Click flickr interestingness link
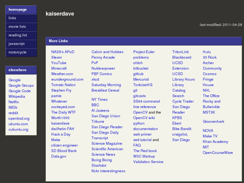The width and height of the screenshot is (244, 183). point(108,171)
